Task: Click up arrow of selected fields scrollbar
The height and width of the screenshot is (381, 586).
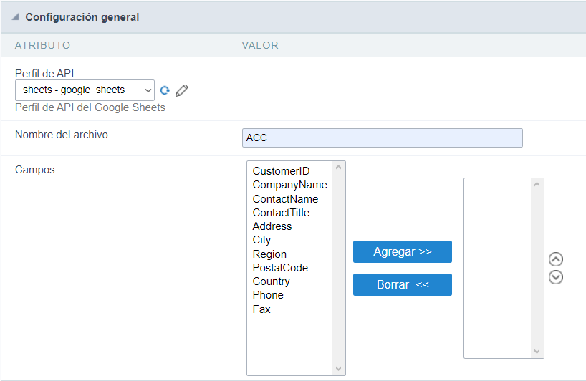Action: coord(537,185)
